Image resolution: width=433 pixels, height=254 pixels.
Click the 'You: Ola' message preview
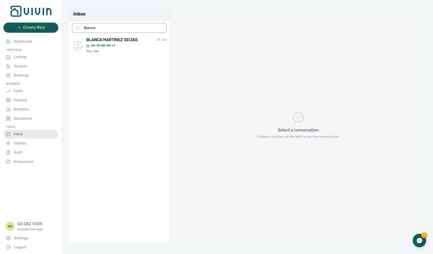[92, 51]
